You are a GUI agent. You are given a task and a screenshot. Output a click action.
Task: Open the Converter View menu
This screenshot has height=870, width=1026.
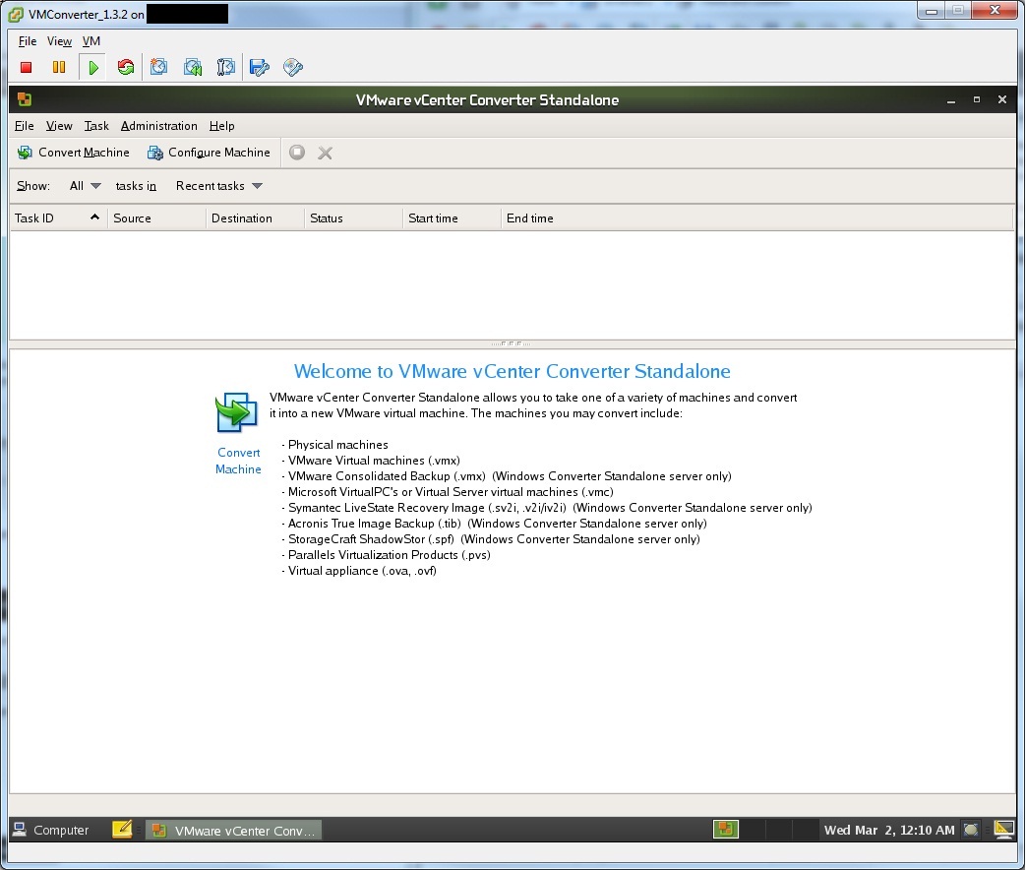tap(59, 126)
